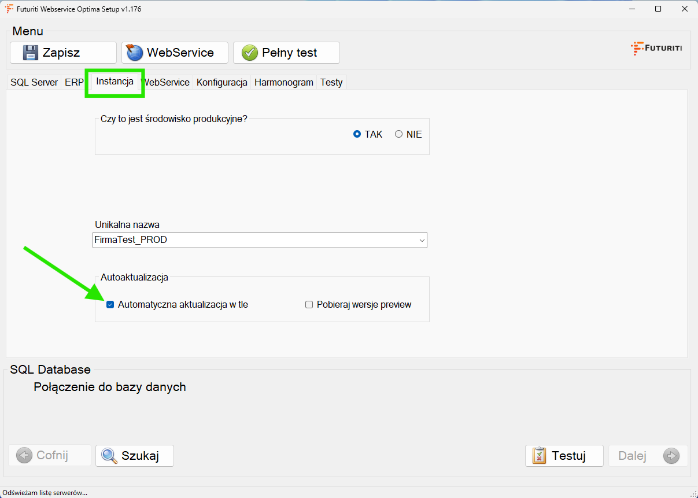
Task: Switch to the ERP tab
Action: click(x=73, y=83)
